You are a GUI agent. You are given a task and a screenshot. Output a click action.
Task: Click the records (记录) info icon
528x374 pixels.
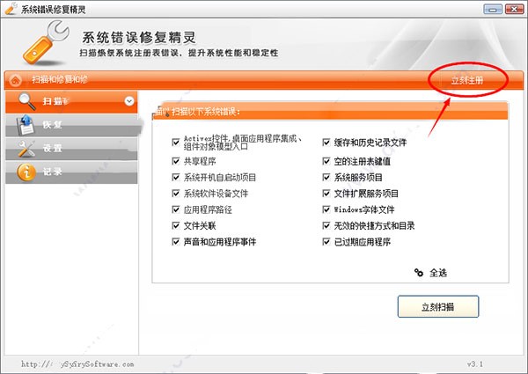coord(26,172)
